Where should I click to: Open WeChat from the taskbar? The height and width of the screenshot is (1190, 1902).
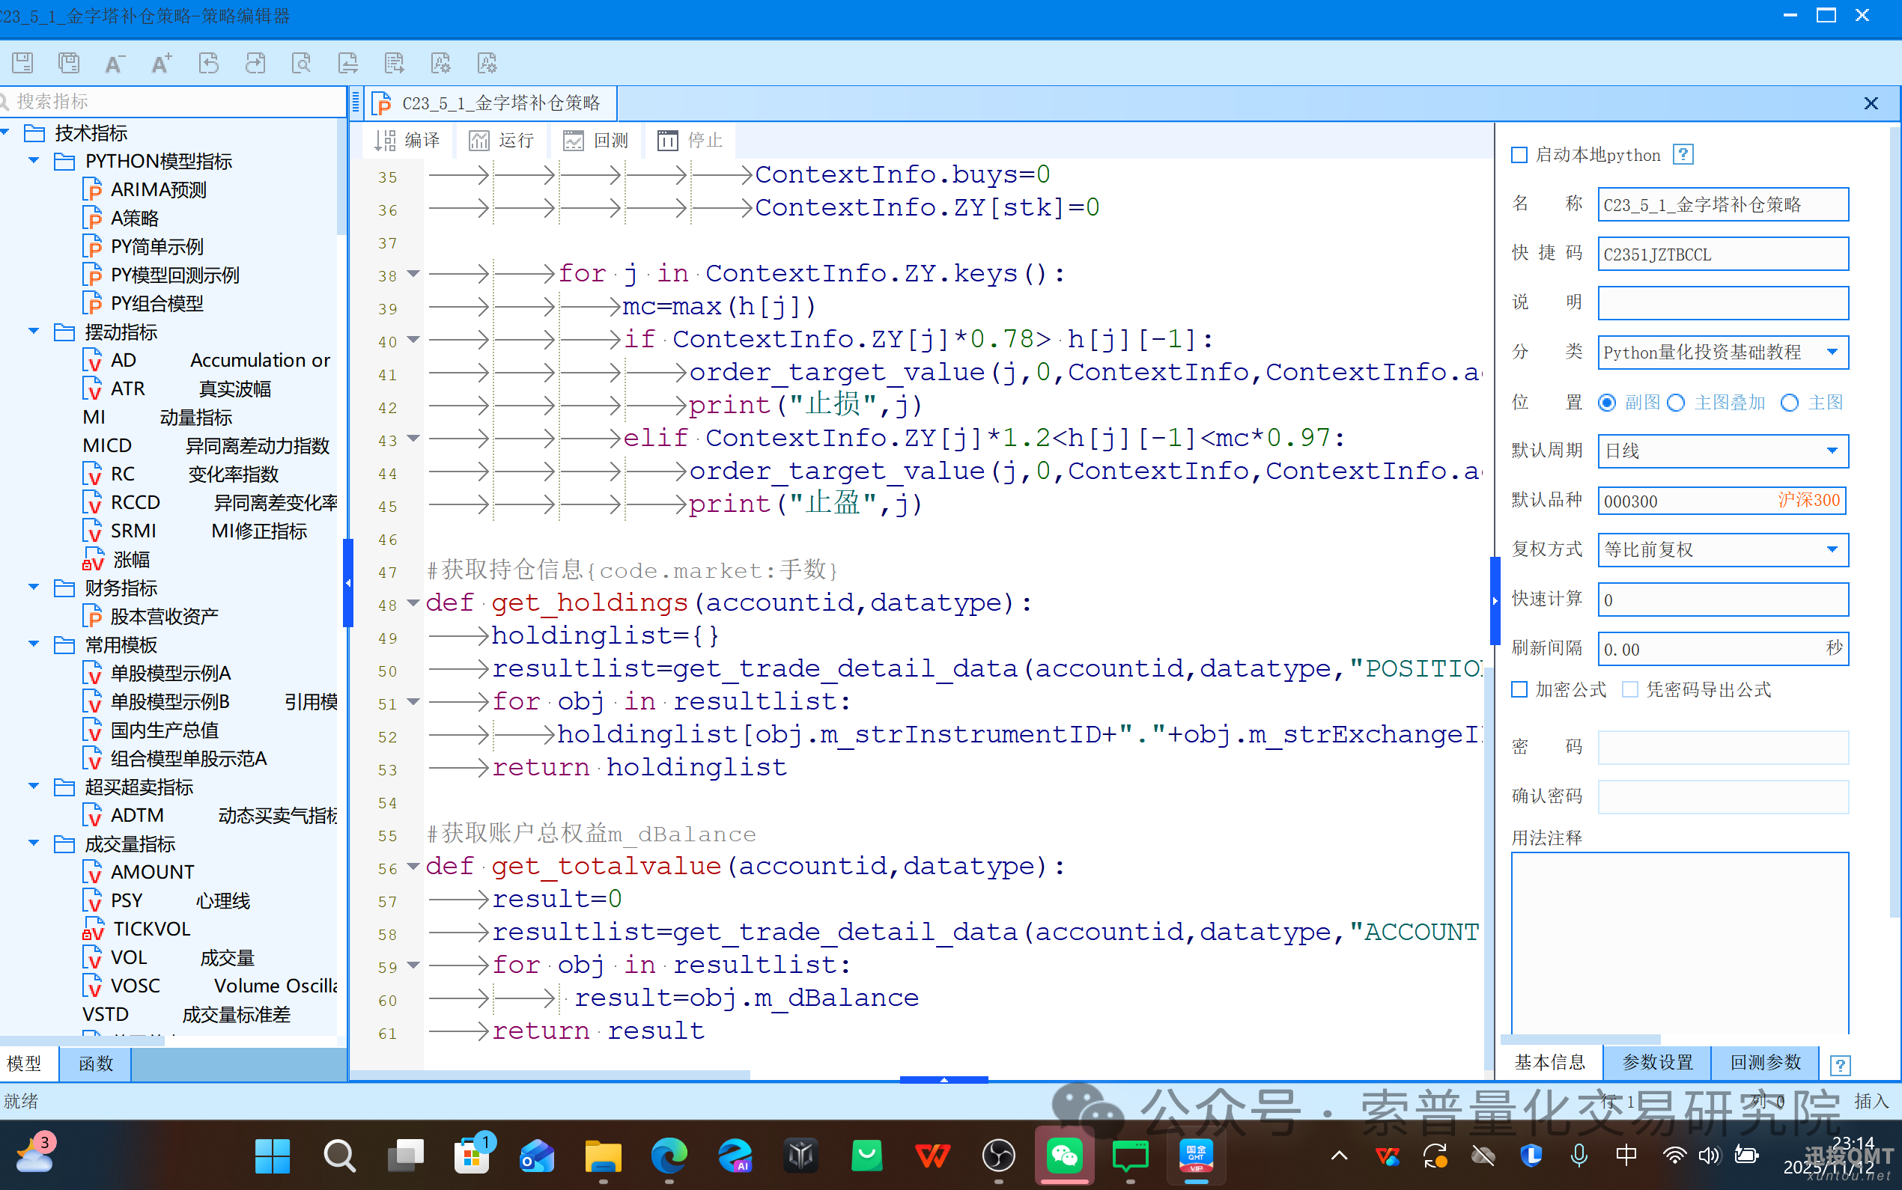point(1063,1156)
